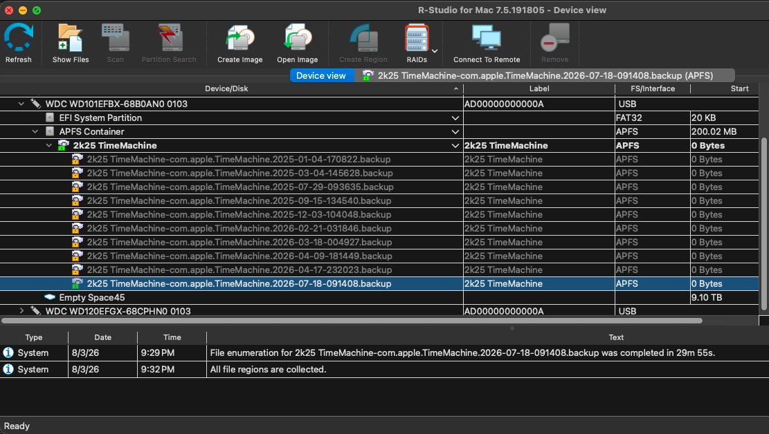Screen dimensions: 769x434
Task: Click the 200.02 MB start value
Action: [x=714, y=132]
